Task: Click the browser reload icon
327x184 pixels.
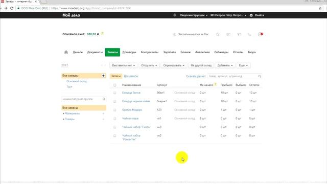Action: click(12, 8)
